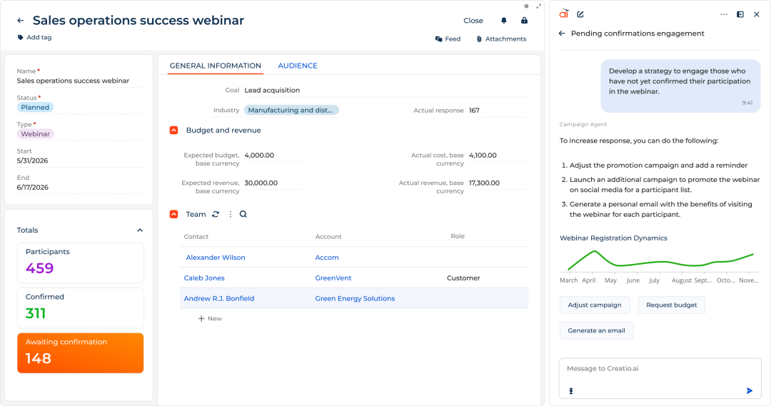Viewport: 771px width, 406px height.
Task: Collapse the Totals panel chevron
Action: coord(140,230)
